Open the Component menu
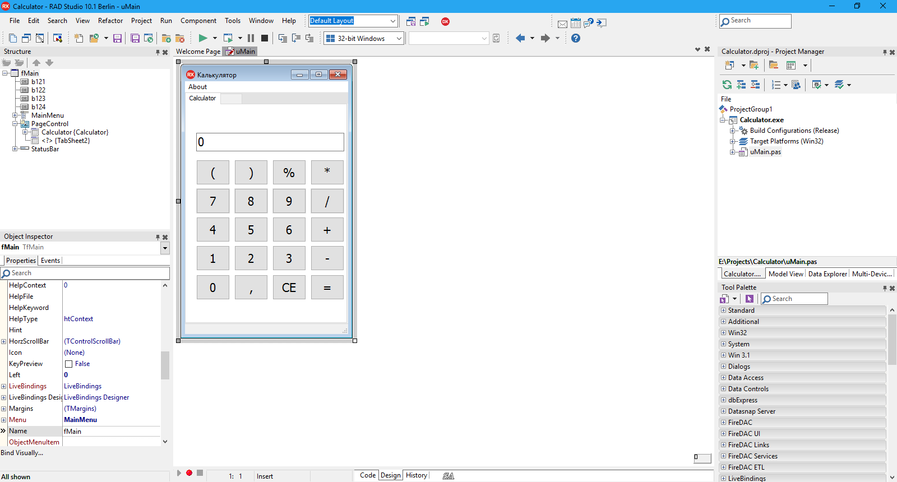 198,21
